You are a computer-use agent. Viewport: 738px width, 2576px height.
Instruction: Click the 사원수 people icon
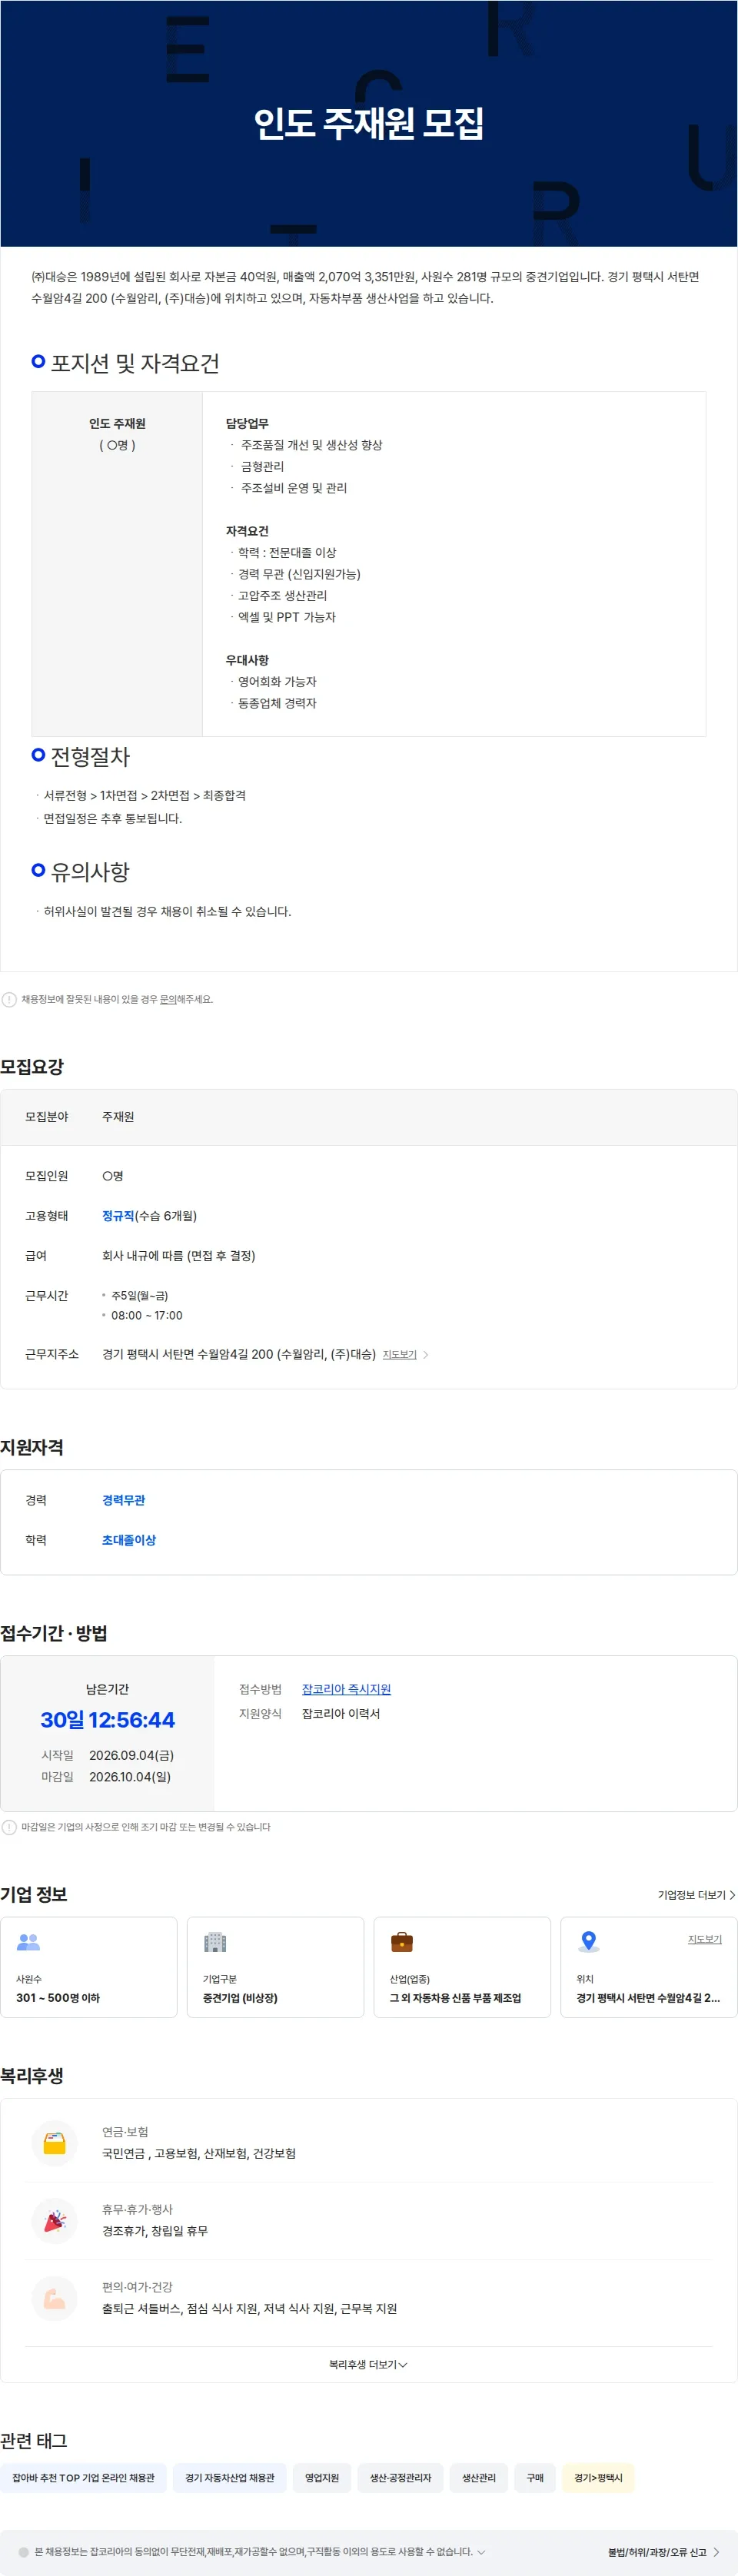(x=28, y=1942)
